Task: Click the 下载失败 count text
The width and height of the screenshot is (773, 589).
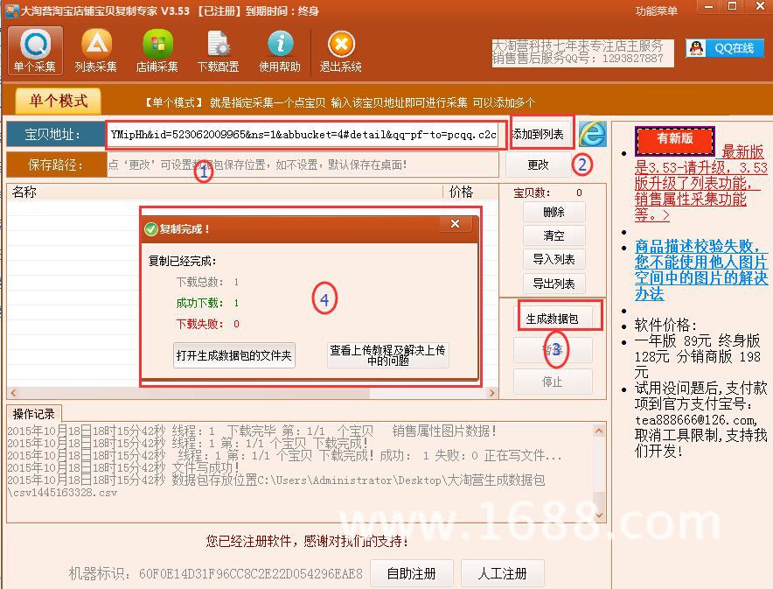Action: point(207,324)
